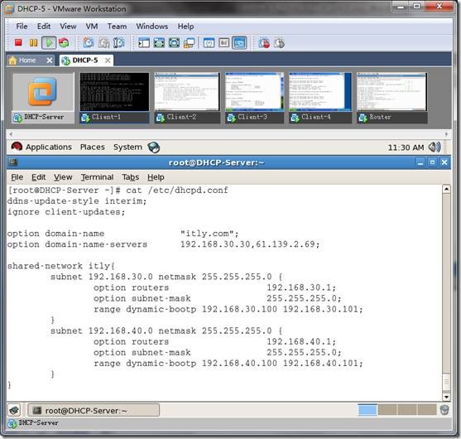The height and width of the screenshot is (439, 461).
Task: Click the terminal scrollbar down arrow
Action: [x=446, y=397]
